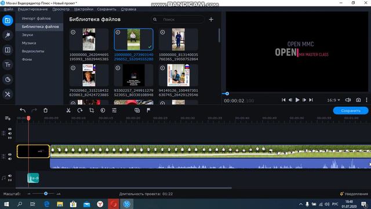Toggle visibility eye of title track
371x209 pixels.
pos(10,129)
